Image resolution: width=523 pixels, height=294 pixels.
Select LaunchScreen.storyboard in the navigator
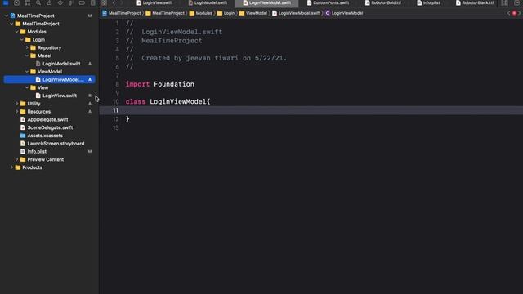[x=56, y=144]
